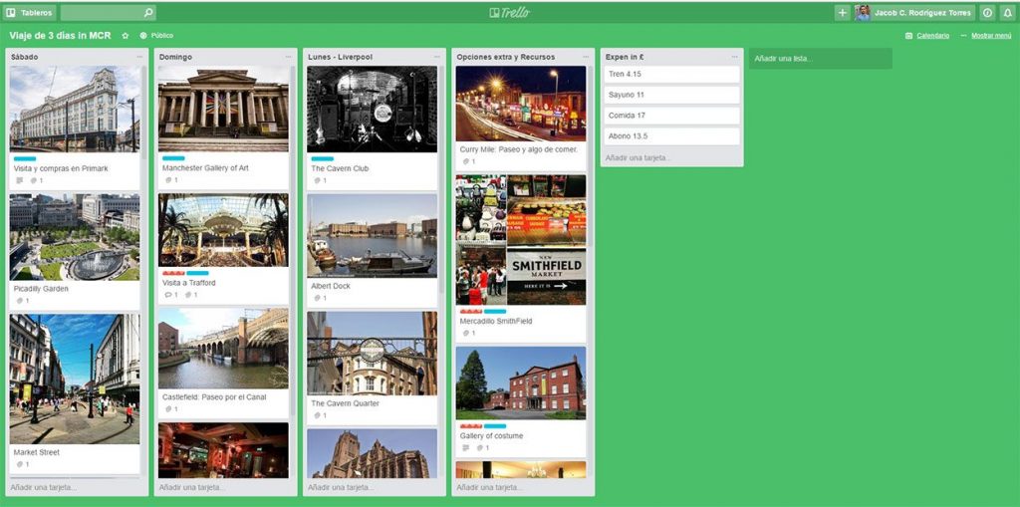Click blue label on Gallery of costume card
Viewport: 1020px width, 507px height.
(495, 426)
